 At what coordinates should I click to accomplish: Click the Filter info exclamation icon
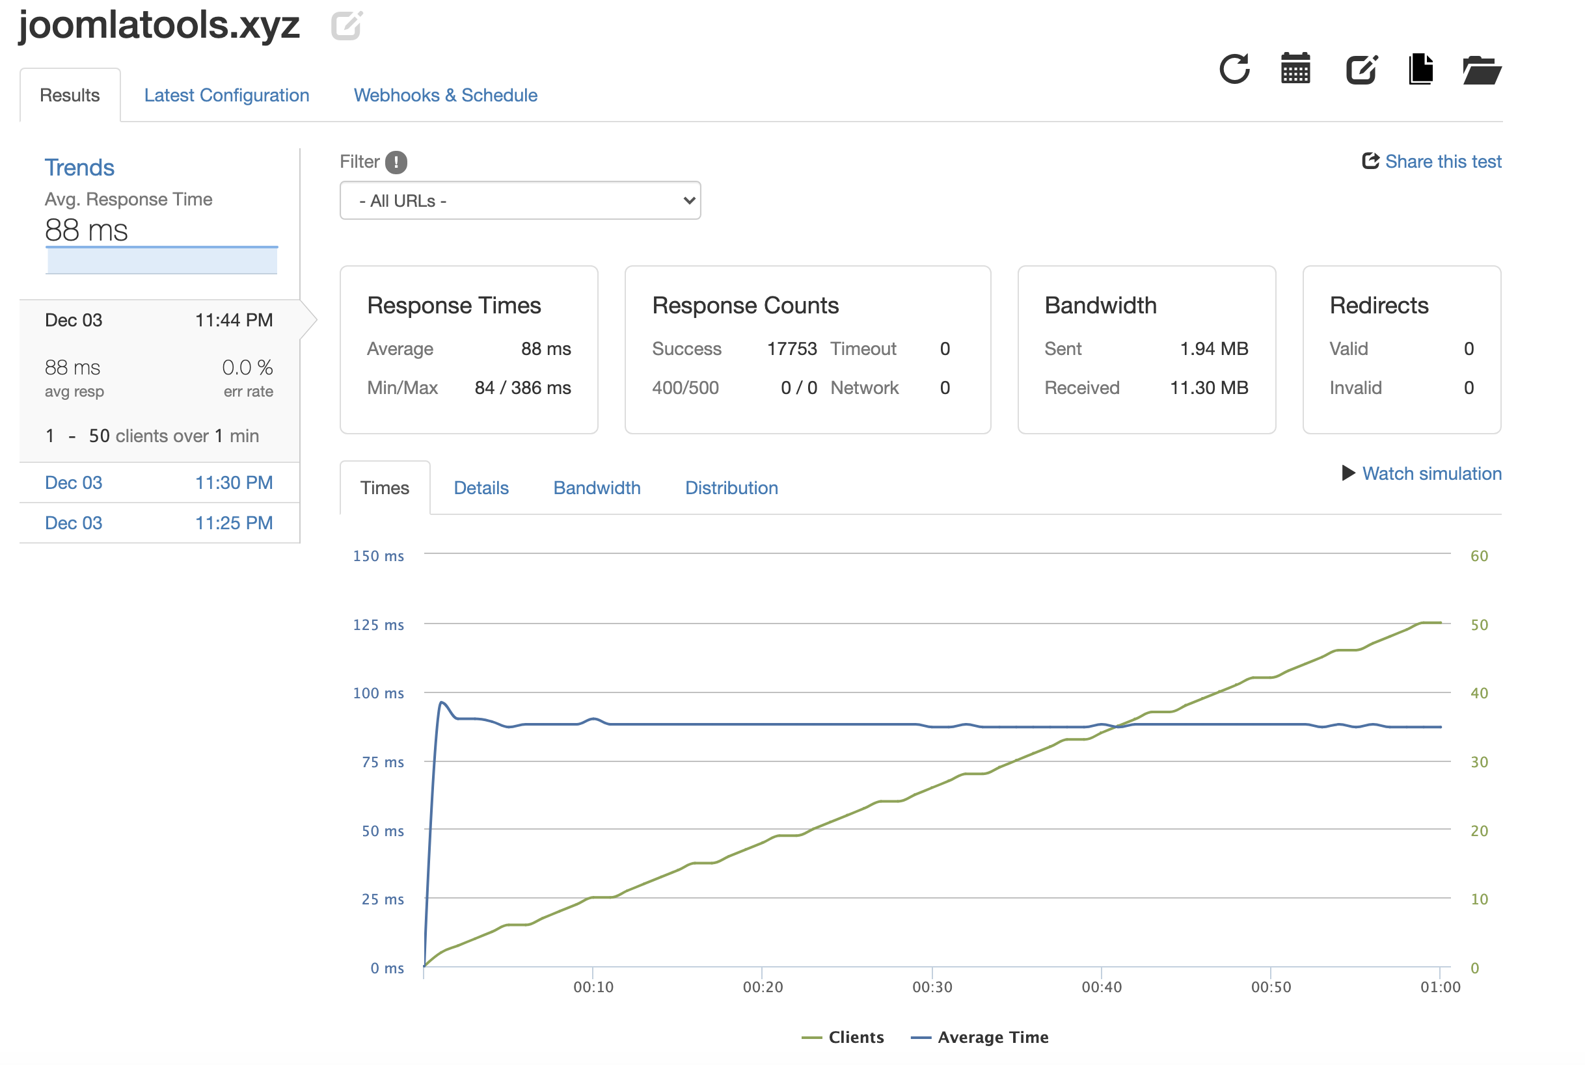396,162
